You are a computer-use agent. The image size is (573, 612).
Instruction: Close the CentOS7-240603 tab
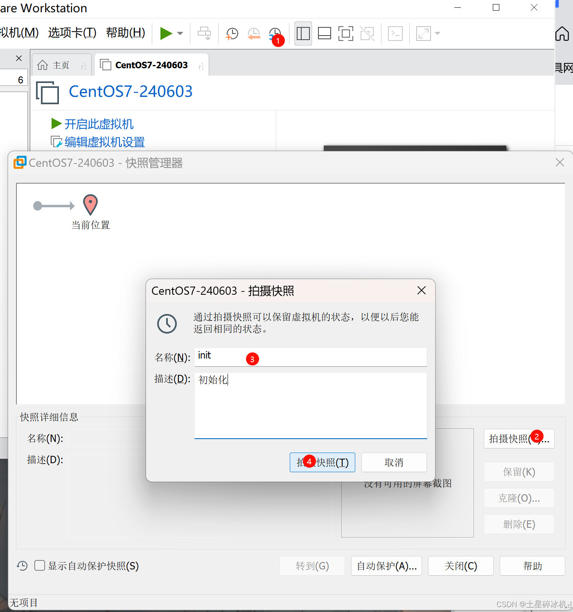201,67
